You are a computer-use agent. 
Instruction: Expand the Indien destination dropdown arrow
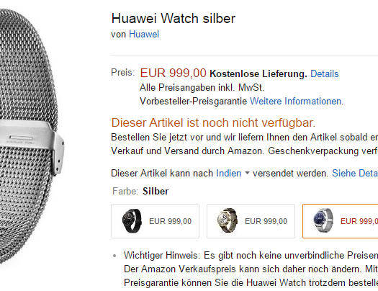pyautogui.click(x=247, y=173)
